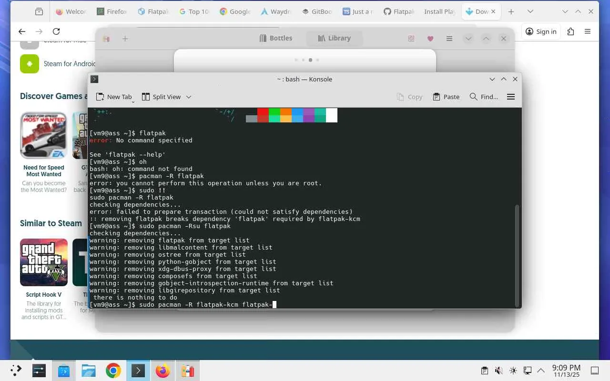
Task: Click Paste in the Konsole toolbar
Action: point(446,97)
